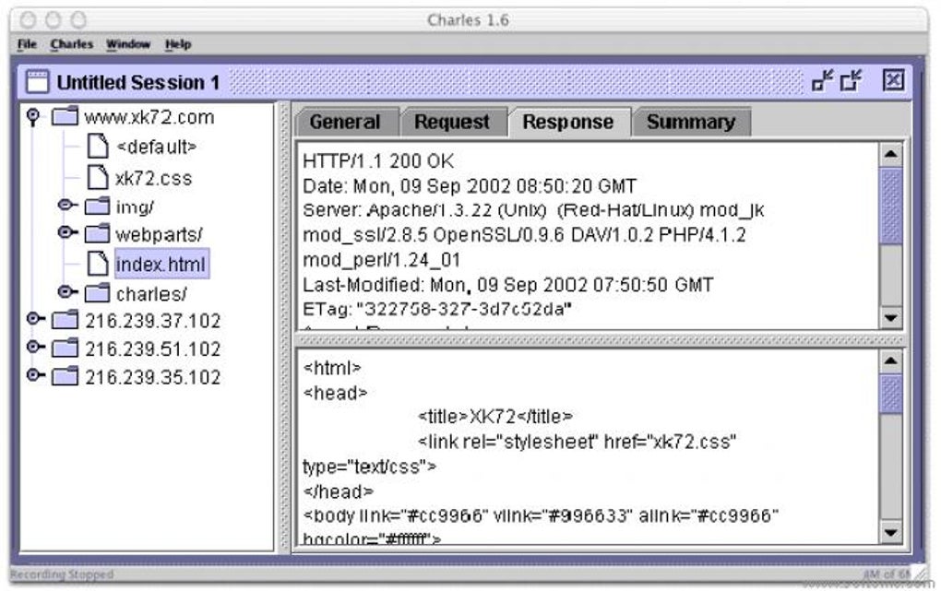Click the HTTP/1.1 200 OK line
Image resolution: width=941 pixels, height=591 pixels.
click(378, 161)
